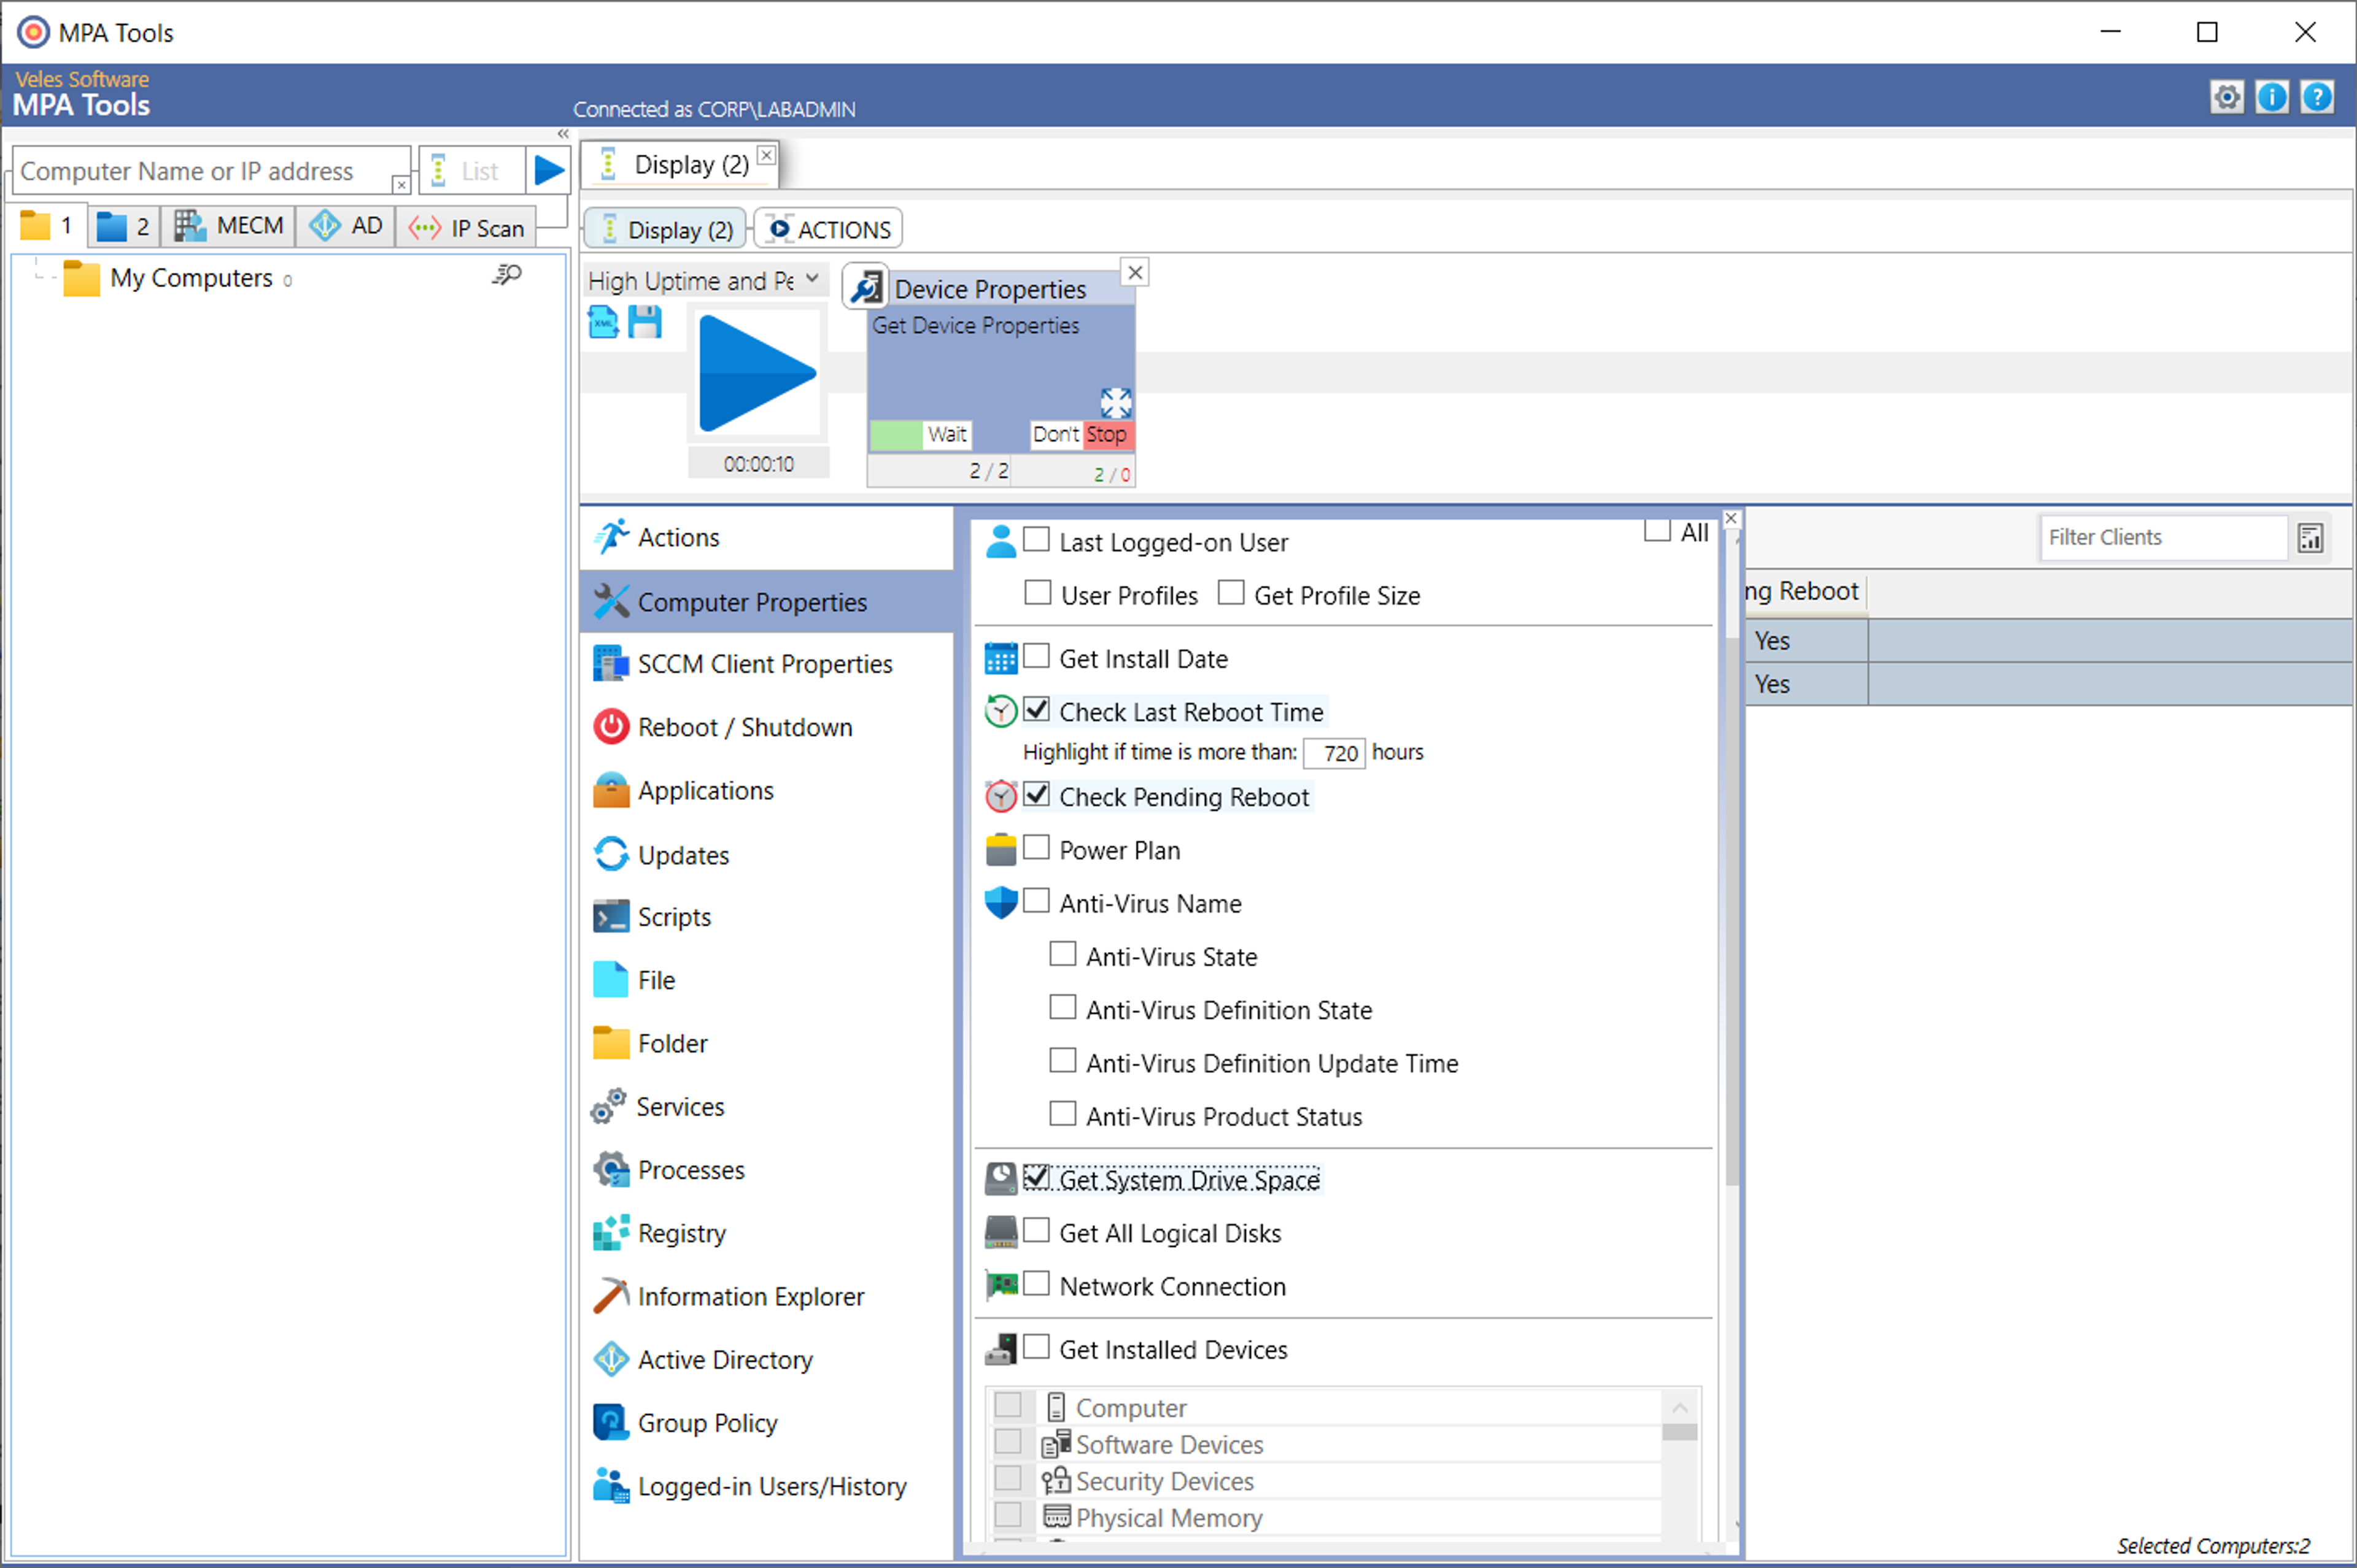
Task: Enable Get Installed Devices checkbox
Action: 1037,1347
